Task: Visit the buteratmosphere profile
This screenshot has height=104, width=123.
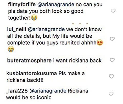Action: [29, 60]
